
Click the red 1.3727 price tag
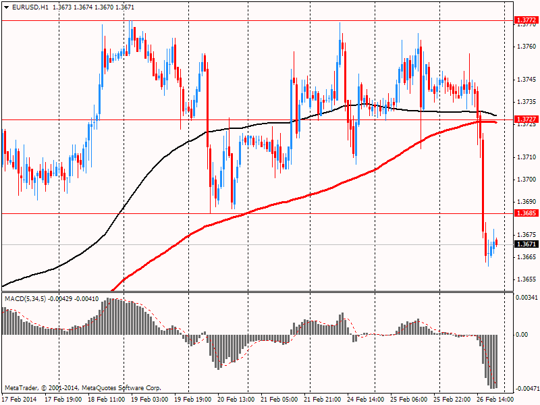[526, 119]
